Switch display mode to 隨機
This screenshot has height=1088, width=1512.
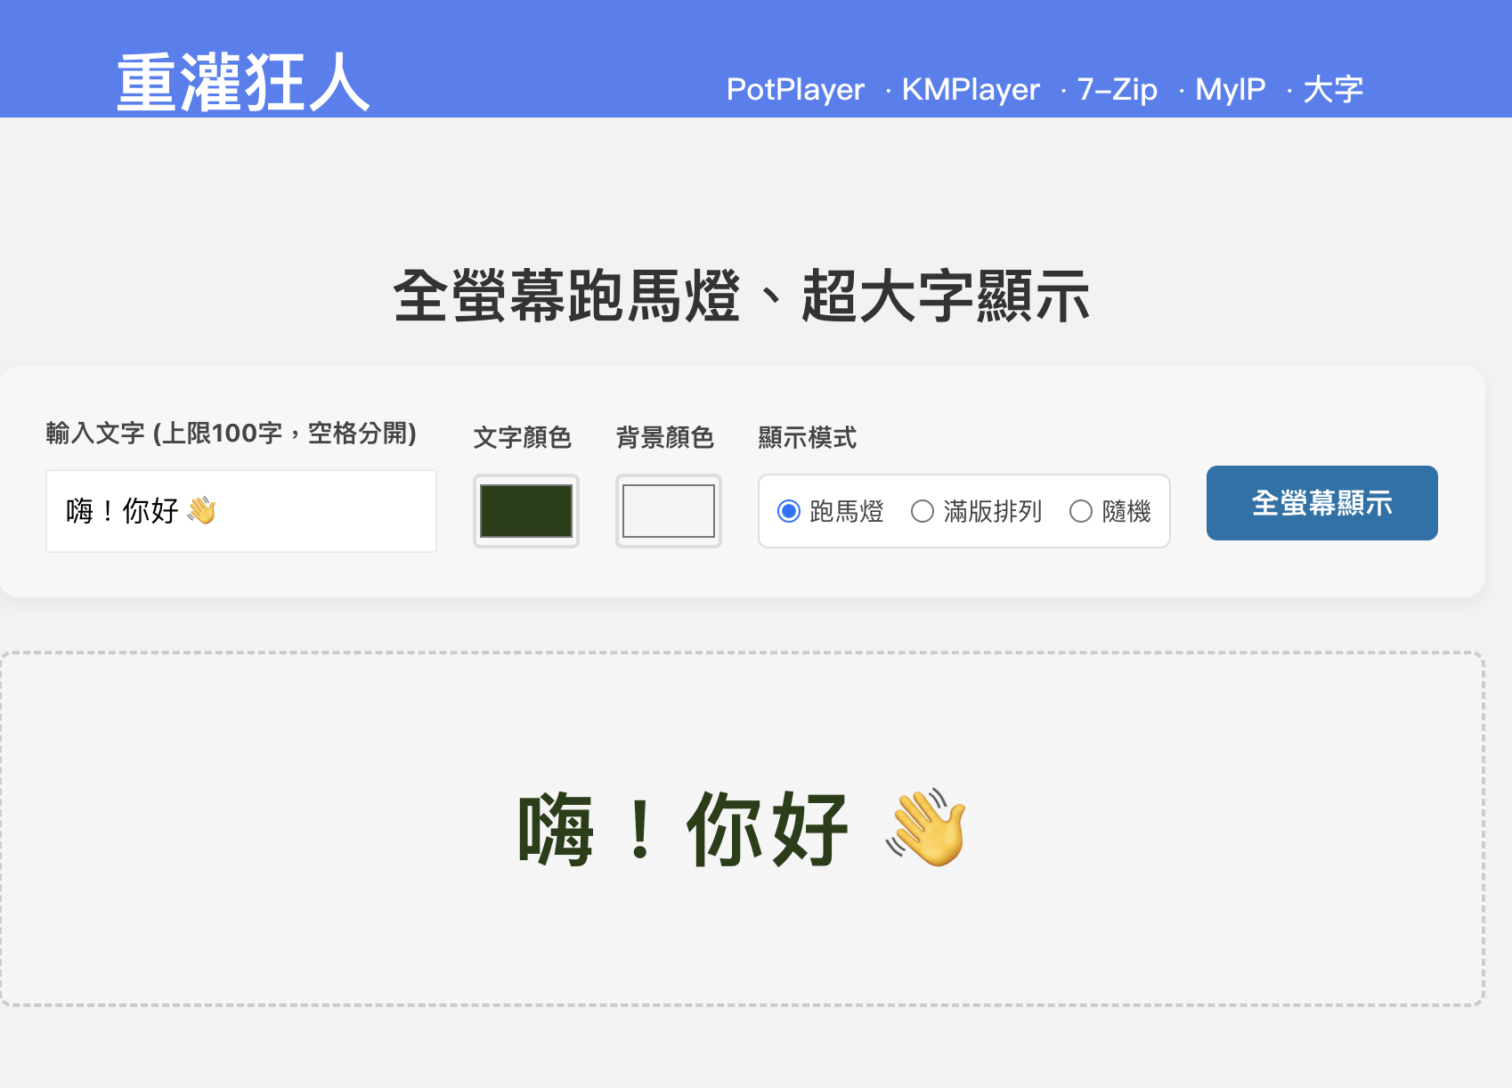pyautogui.click(x=1081, y=511)
